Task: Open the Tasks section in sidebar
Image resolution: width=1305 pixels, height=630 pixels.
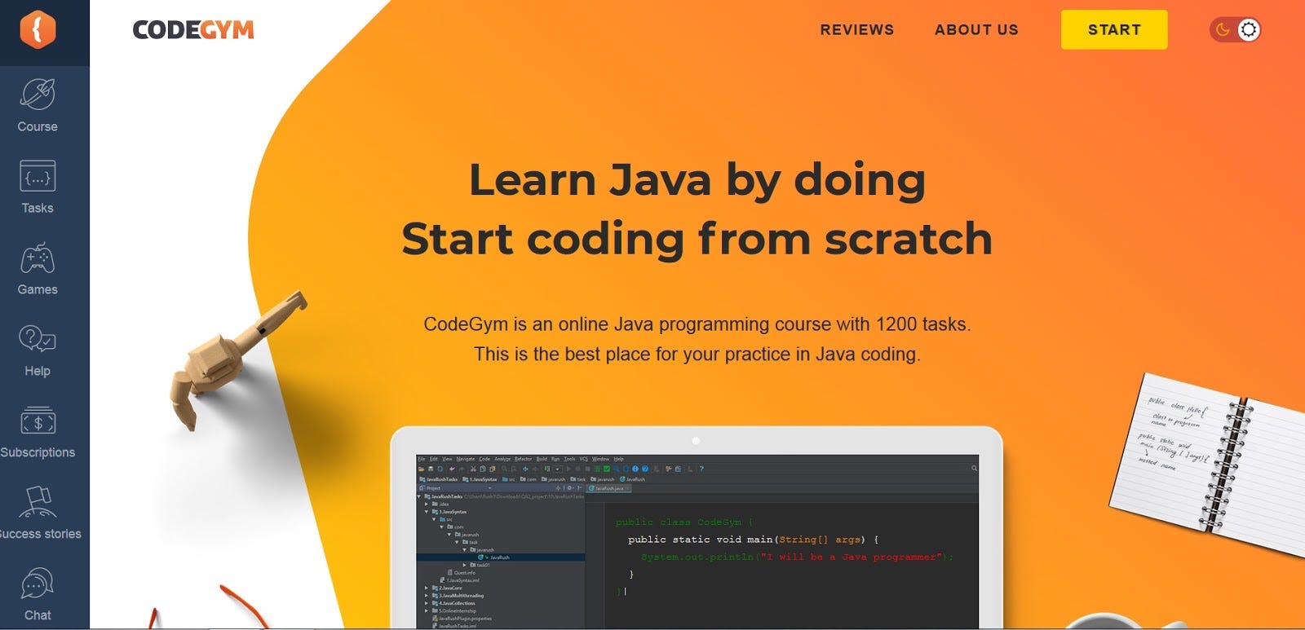Action: 38,187
